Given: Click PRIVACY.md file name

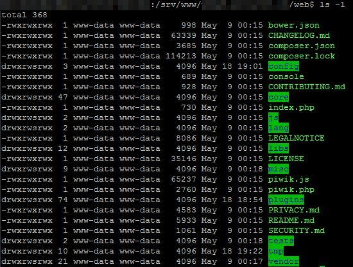Looking at the screenshot, I should pyautogui.click(x=294, y=210).
